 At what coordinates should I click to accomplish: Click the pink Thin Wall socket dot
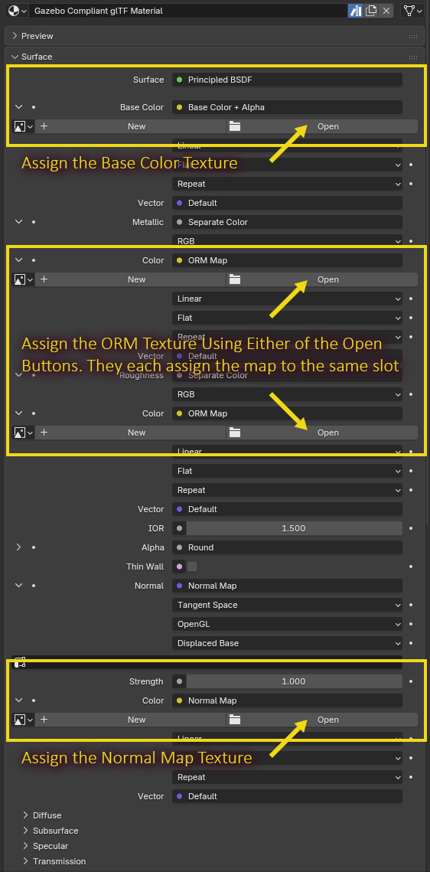(x=180, y=567)
